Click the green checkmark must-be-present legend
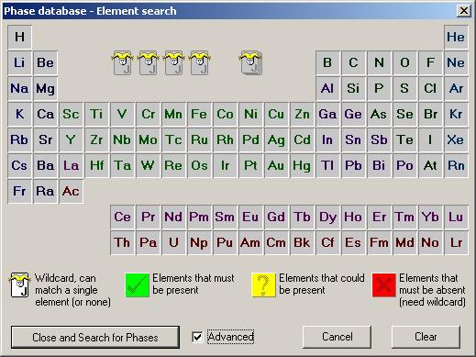476x357 pixels. click(x=138, y=285)
